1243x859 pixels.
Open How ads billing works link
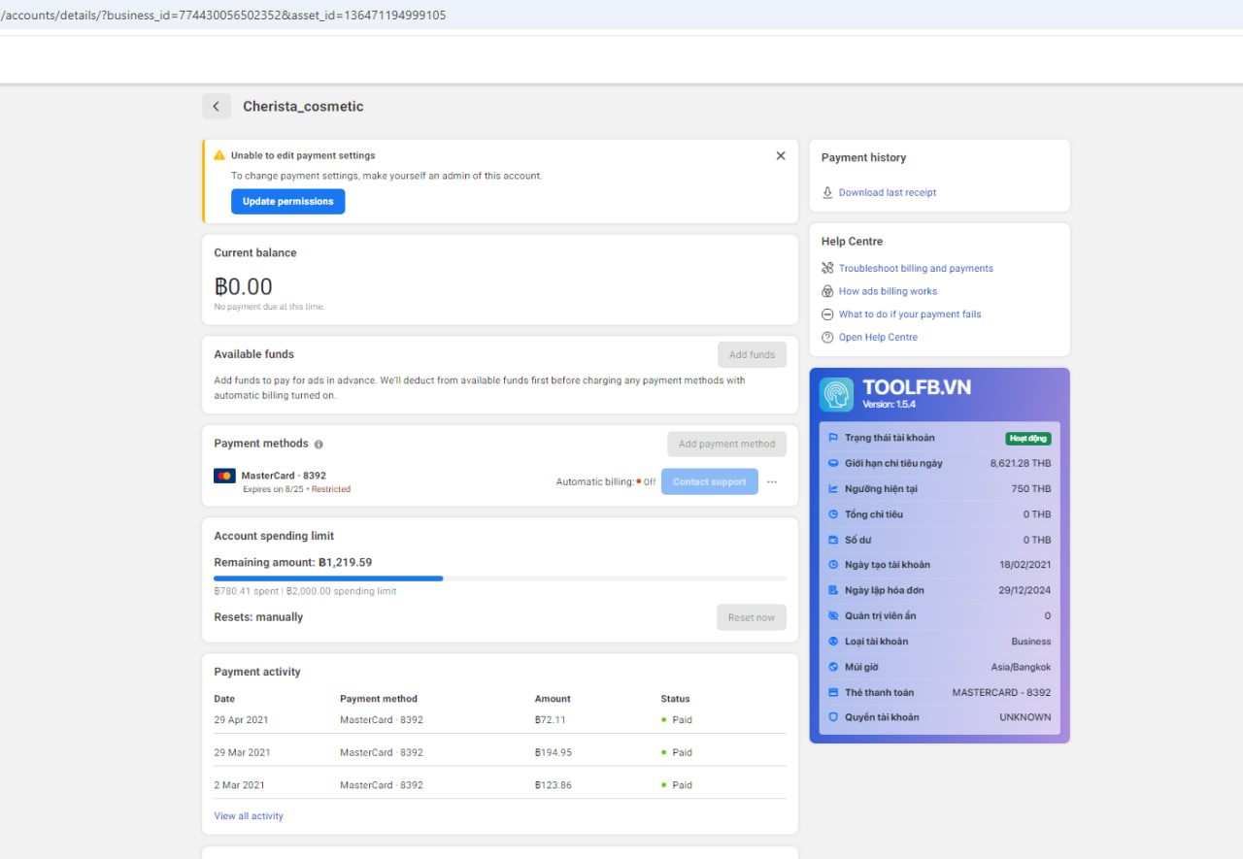tap(888, 291)
